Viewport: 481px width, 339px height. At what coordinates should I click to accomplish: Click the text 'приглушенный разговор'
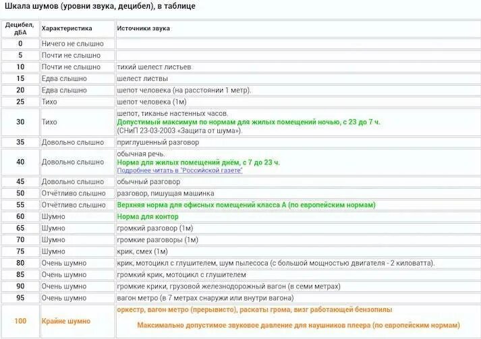158,142
